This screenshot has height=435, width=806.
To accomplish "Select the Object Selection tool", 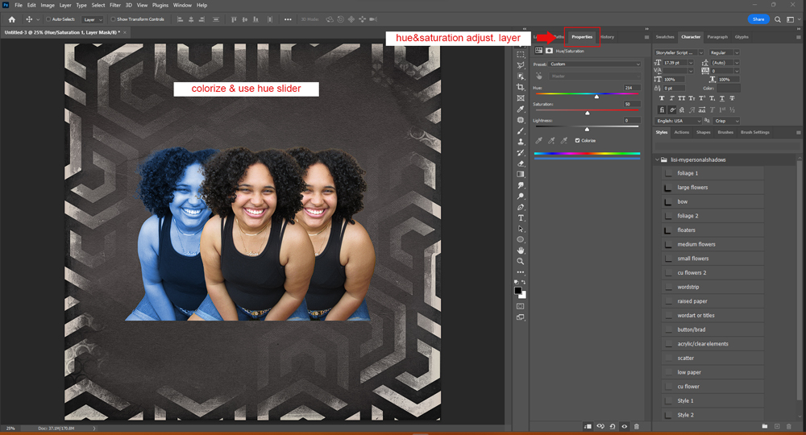I will pyautogui.click(x=520, y=76).
